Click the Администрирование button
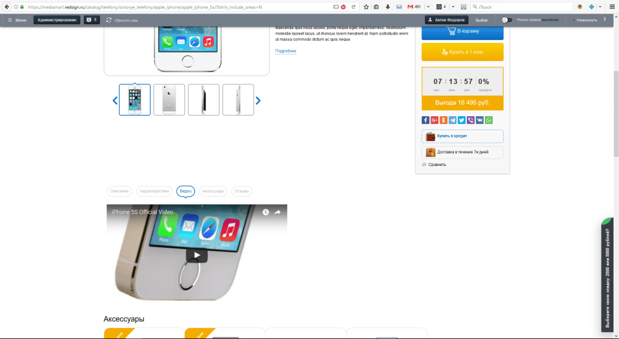This screenshot has width=619, height=339. coord(57,20)
